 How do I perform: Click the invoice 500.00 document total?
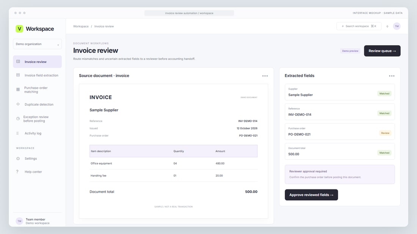click(x=251, y=192)
